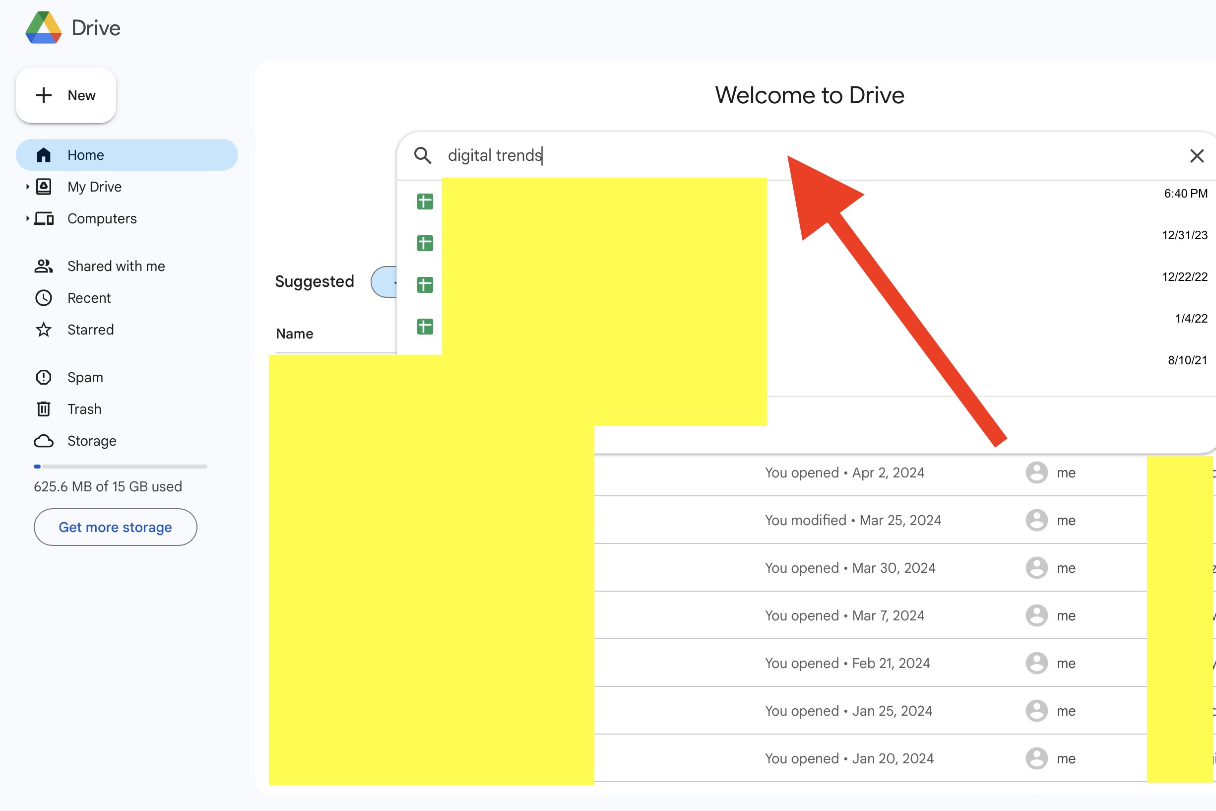The image size is (1216, 811).
Task: Click the Google Drive logo
Action: [x=44, y=27]
